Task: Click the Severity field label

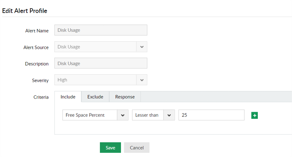Action: tap(40, 80)
